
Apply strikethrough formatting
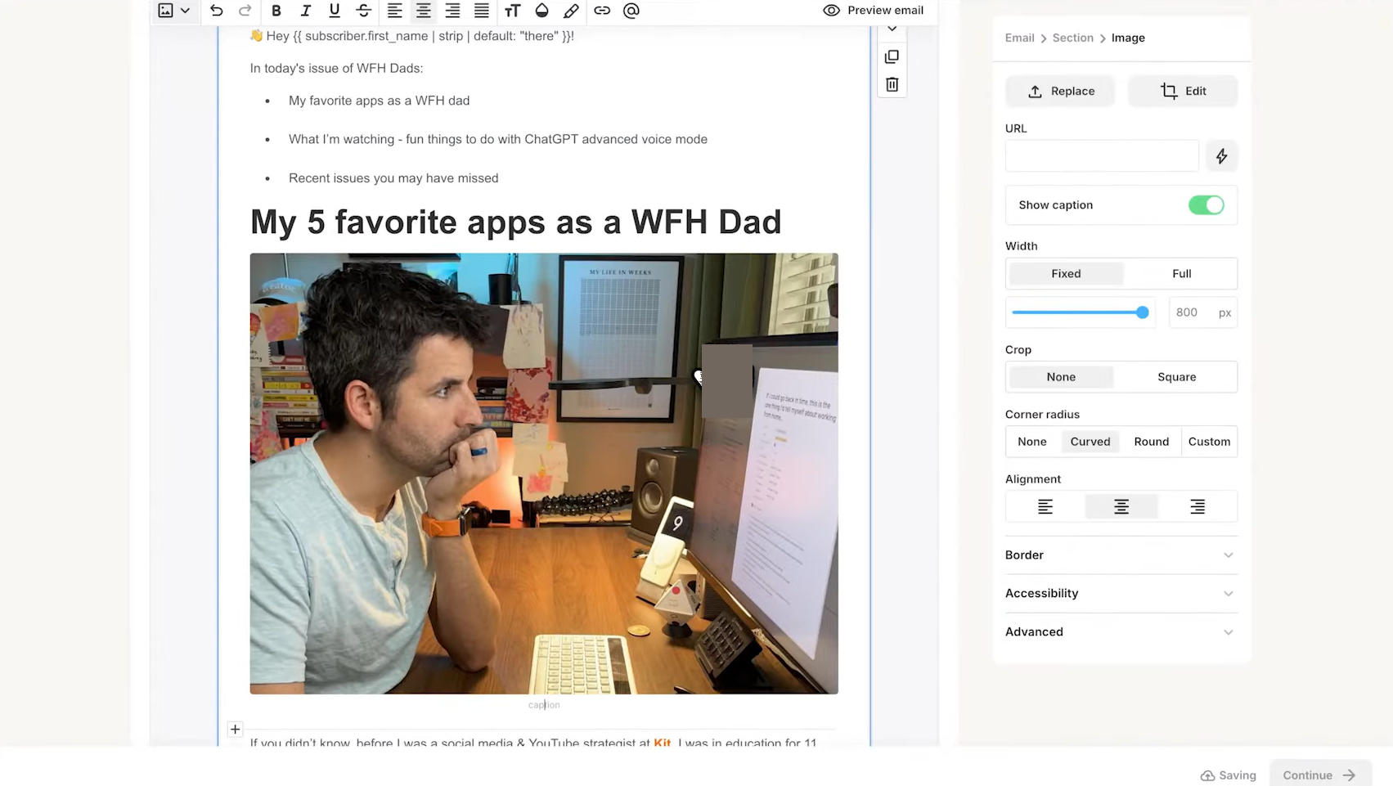point(363,11)
